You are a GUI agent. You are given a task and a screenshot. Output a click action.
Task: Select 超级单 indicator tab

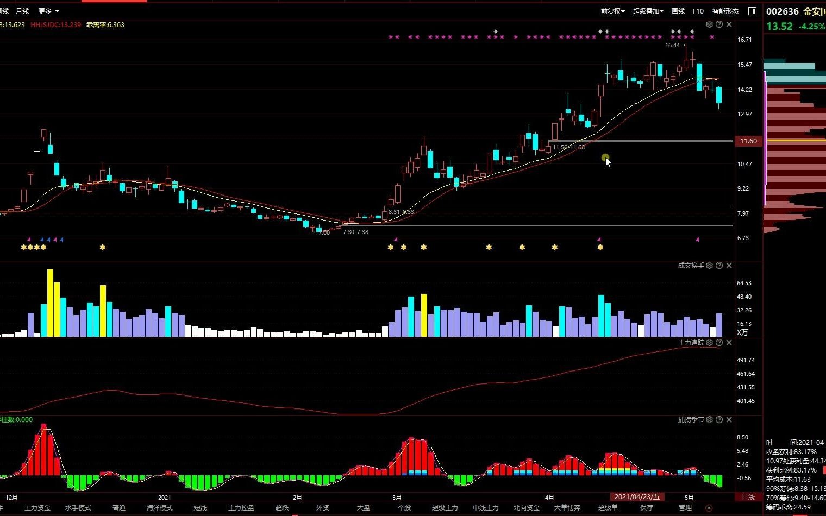click(x=608, y=508)
